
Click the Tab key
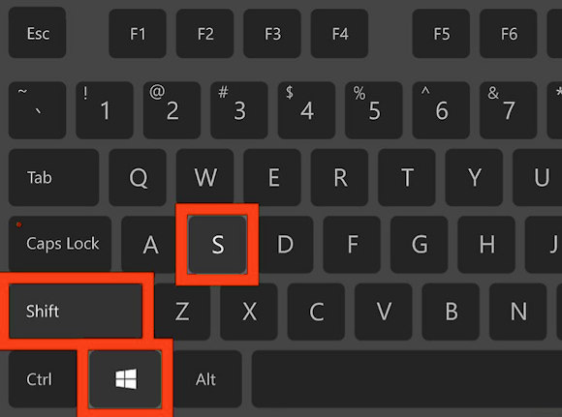point(53,177)
